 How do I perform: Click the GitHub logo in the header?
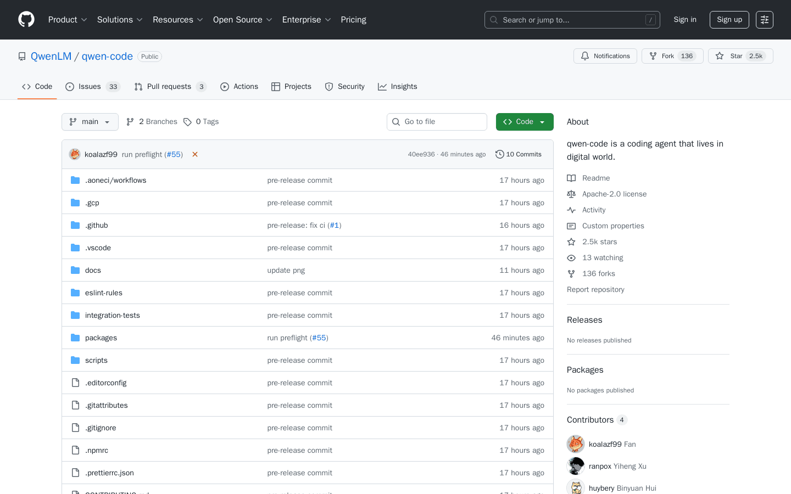tap(26, 19)
